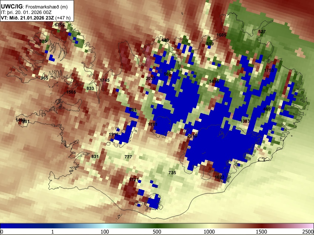The height and width of the screenshot is (235, 314).
Task: Select the 1495 value label
Action: pos(214,81)
